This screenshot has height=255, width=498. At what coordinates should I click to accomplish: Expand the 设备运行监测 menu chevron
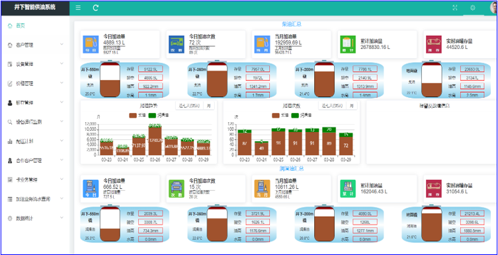tap(62, 122)
